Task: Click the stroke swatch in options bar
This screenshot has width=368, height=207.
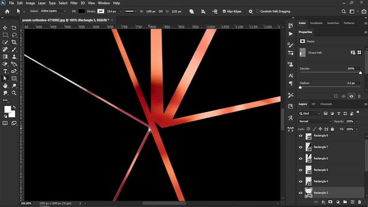Action: tap(101, 11)
